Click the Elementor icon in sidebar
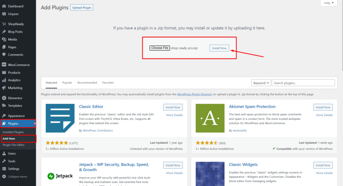Viewport: 343px width, 186px height. [4, 98]
